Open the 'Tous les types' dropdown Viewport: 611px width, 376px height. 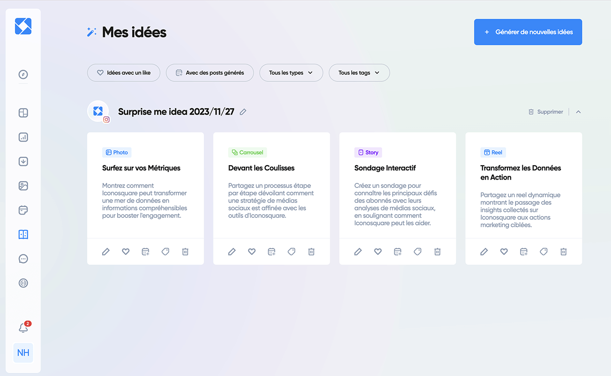(291, 73)
